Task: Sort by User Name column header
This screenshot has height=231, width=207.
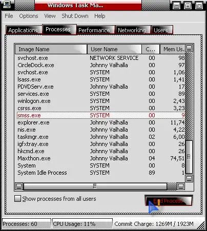Action: pyautogui.click(x=114, y=49)
